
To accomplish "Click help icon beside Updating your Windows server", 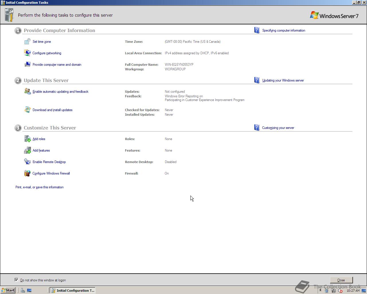I will pyautogui.click(x=257, y=80).
